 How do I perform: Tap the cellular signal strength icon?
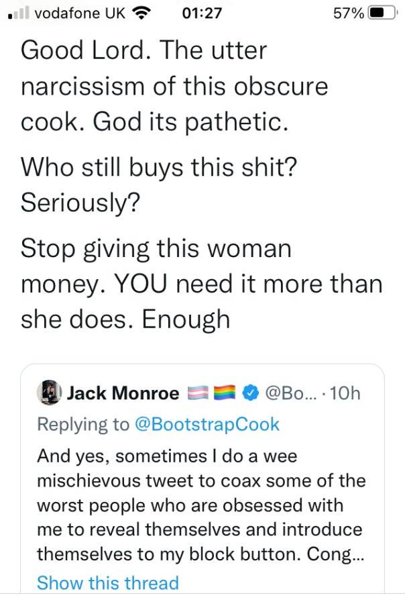(19, 13)
